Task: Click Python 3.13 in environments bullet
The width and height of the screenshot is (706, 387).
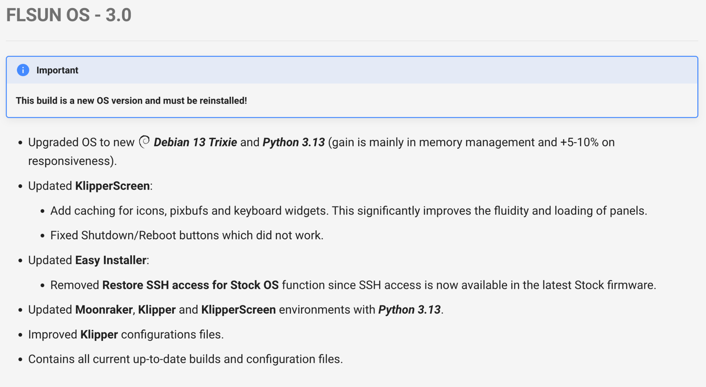Action: coord(410,310)
